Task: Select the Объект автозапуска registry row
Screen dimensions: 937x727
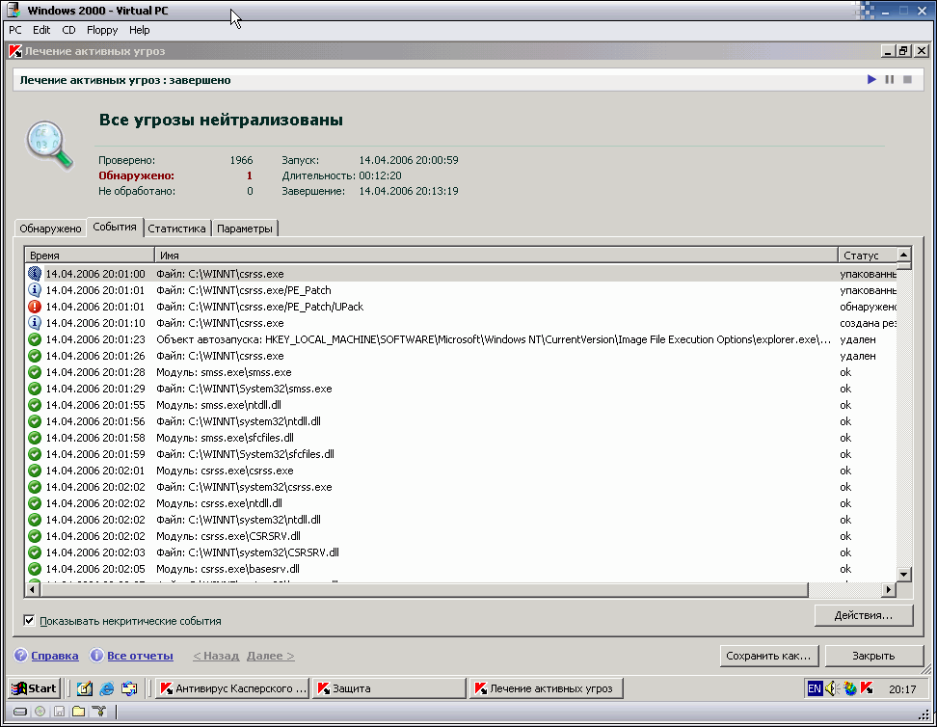Action: tap(461, 339)
